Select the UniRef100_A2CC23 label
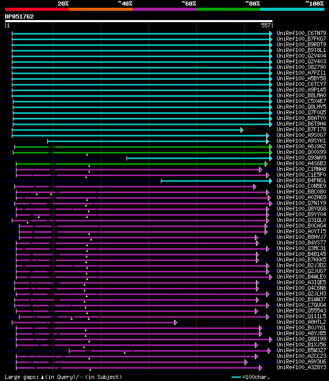 301,356
